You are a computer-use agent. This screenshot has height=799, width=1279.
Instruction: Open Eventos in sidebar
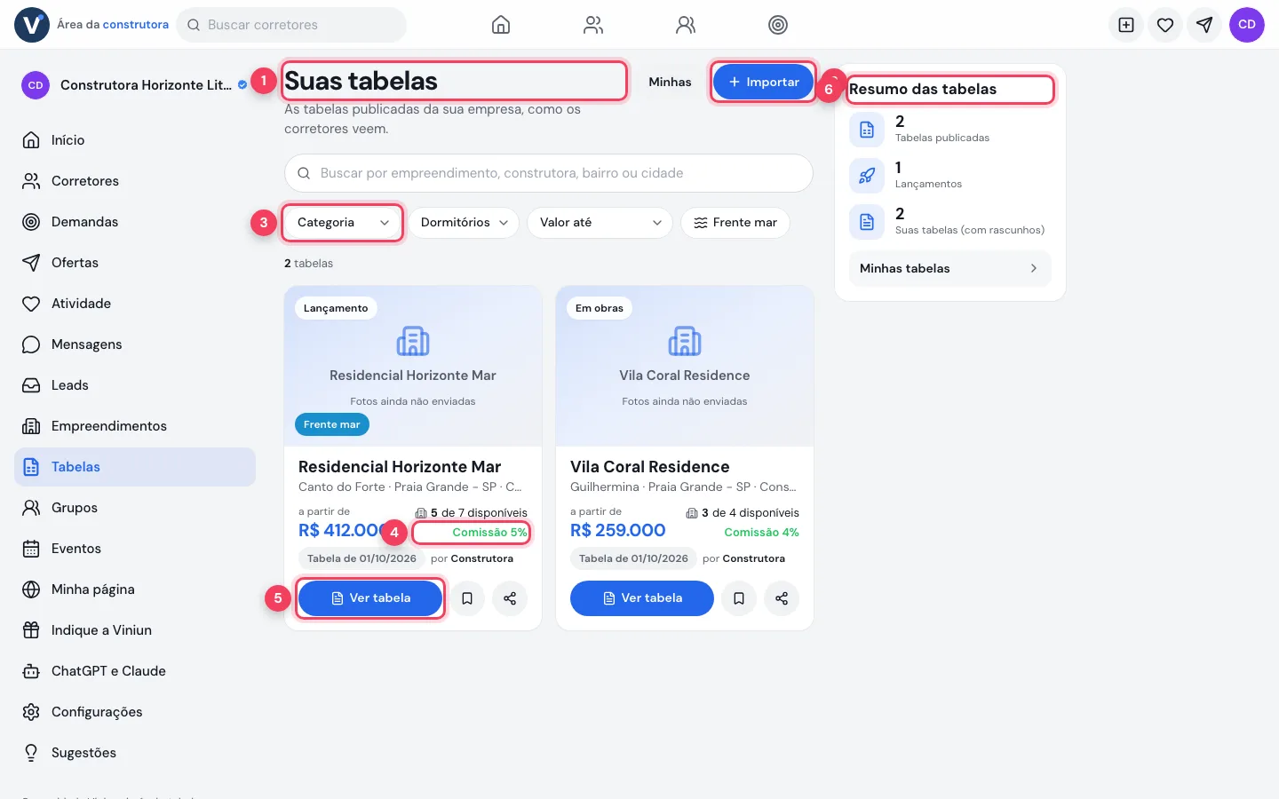click(x=135, y=549)
